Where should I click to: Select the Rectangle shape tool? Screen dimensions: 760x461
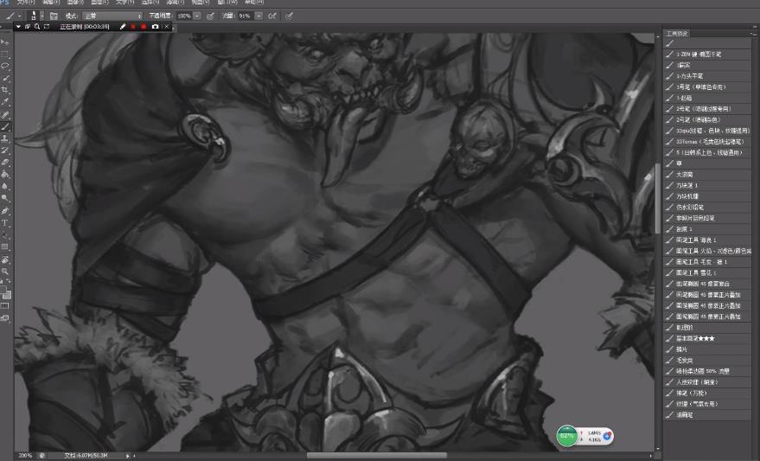(x=5, y=247)
